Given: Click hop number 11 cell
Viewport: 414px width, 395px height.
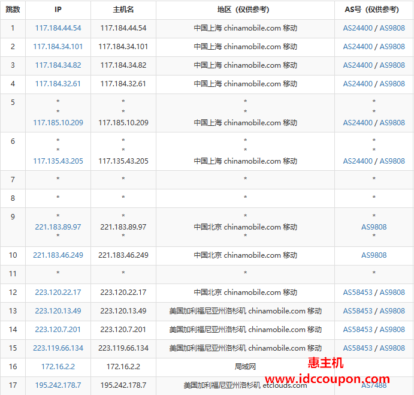Looking at the screenshot, I should click(13, 274).
